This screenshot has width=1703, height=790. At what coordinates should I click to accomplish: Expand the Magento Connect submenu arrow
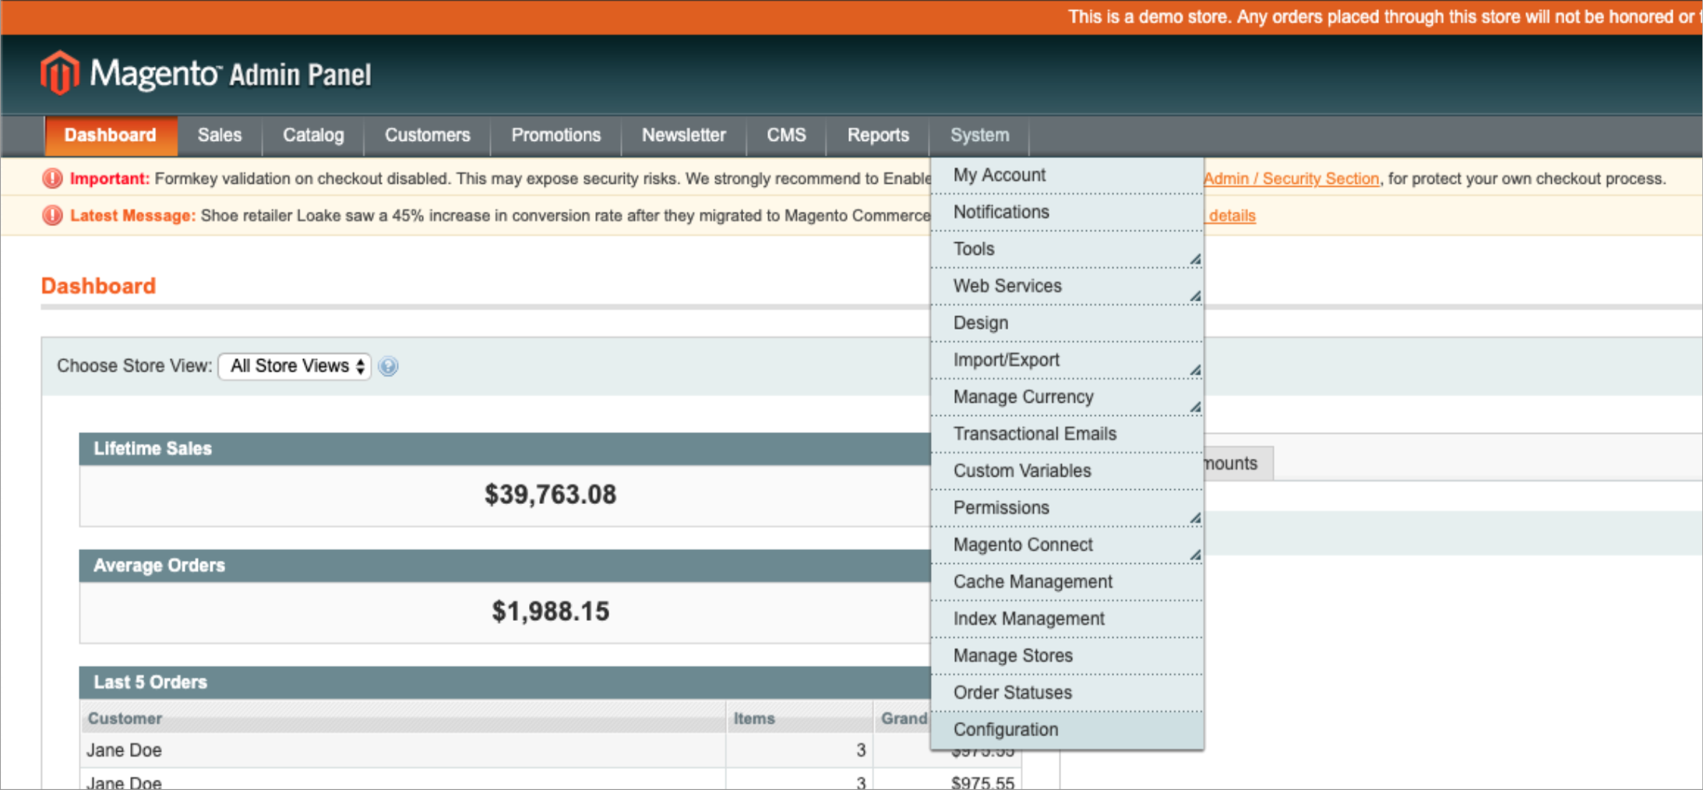pos(1194,555)
